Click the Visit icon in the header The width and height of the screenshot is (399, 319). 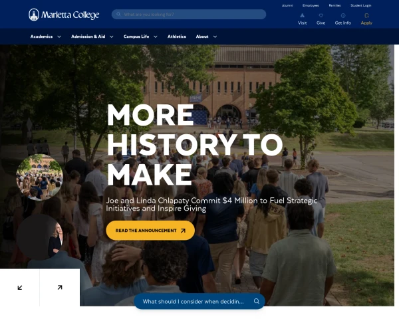pyautogui.click(x=302, y=15)
